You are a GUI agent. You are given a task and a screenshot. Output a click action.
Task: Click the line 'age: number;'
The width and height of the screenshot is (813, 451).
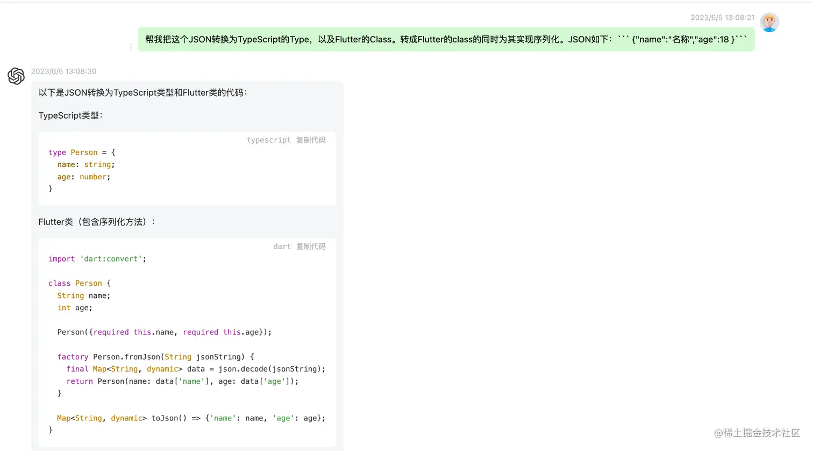click(x=84, y=177)
